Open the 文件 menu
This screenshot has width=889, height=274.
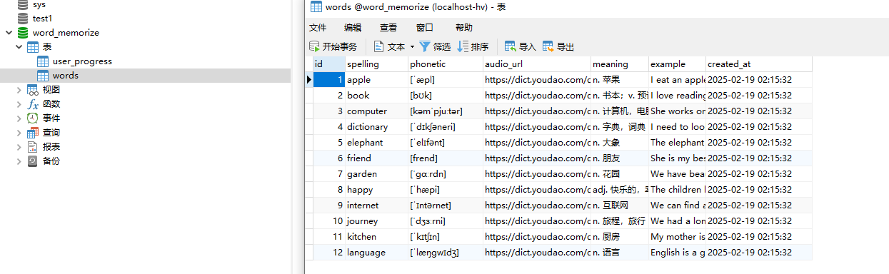point(317,28)
